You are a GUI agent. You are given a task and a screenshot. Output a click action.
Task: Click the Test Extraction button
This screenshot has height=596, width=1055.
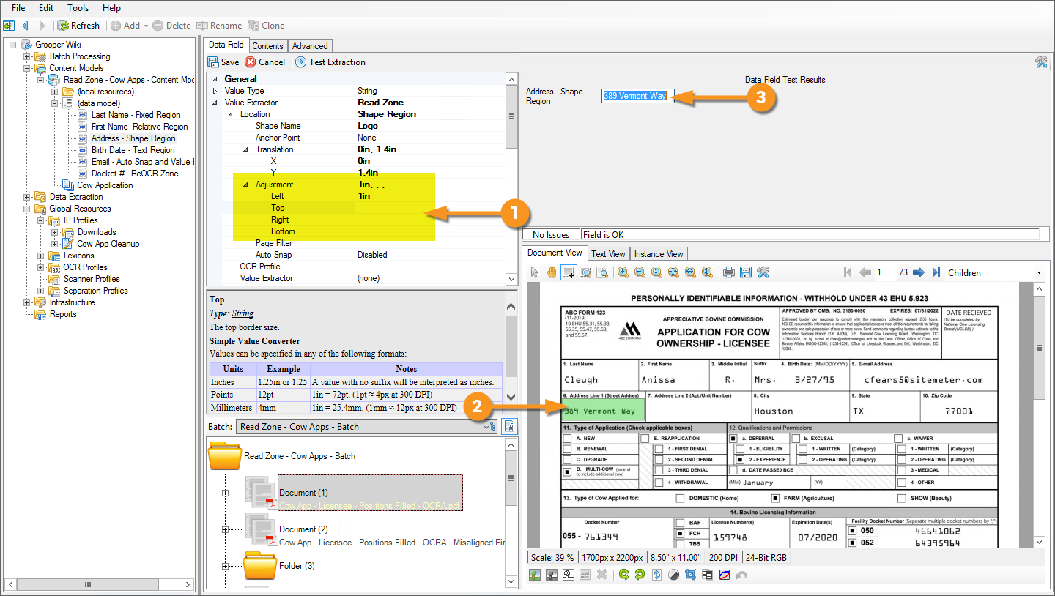coord(330,62)
